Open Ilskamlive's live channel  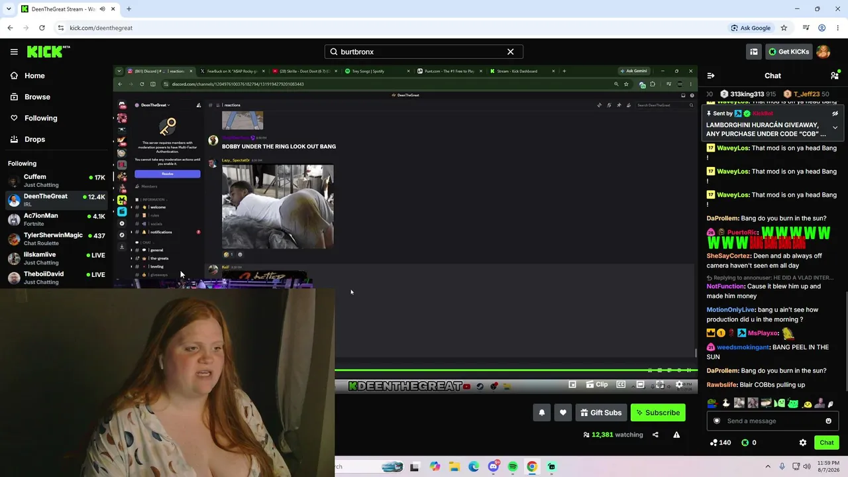click(x=56, y=258)
